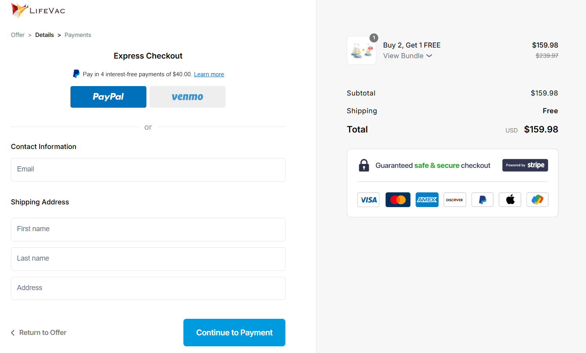Click the Mastercard icon
The image size is (586, 353).
[x=398, y=200]
